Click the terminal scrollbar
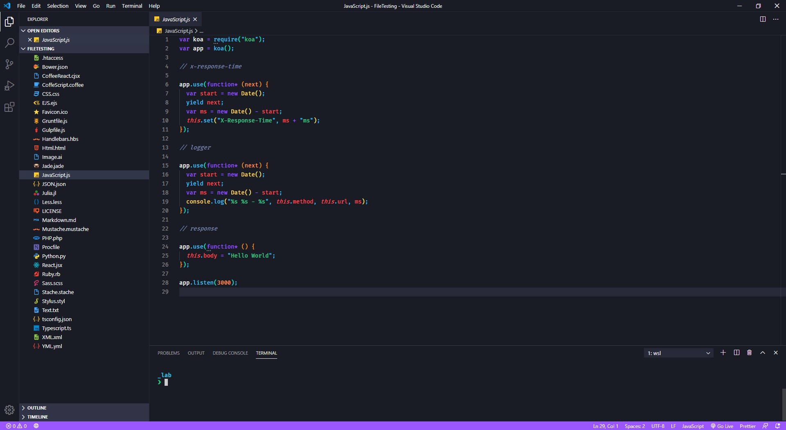 point(784,405)
